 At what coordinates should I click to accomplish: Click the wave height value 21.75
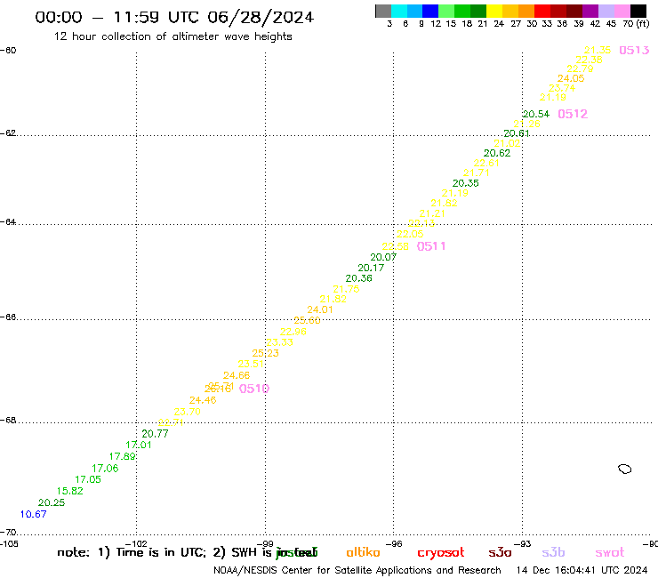[346, 289]
